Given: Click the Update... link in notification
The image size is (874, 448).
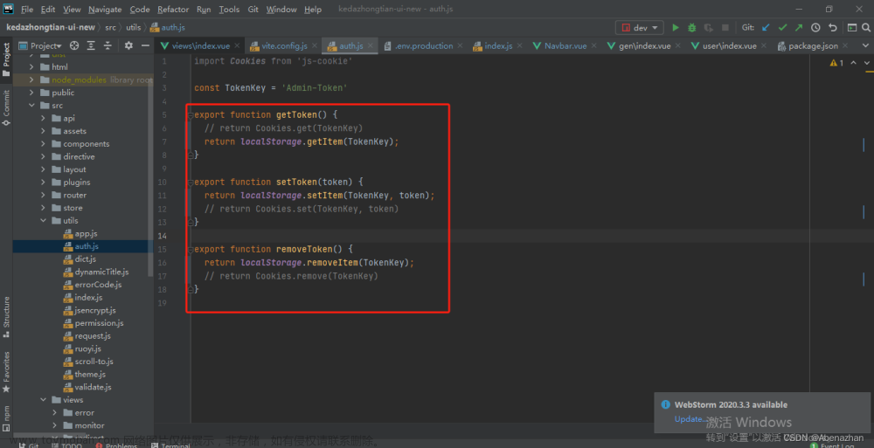Looking at the screenshot, I should [690, 419].
